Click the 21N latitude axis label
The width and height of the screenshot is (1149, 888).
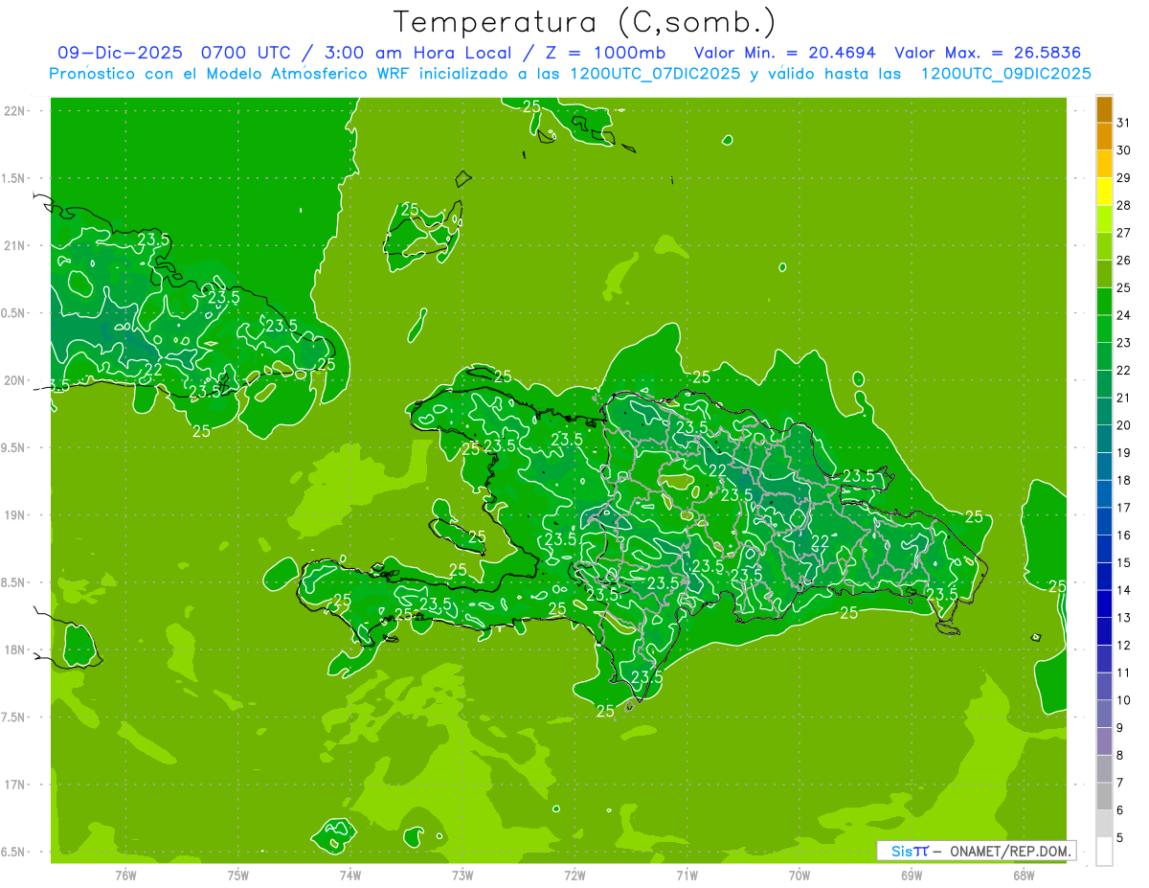[x=13, y=245]
